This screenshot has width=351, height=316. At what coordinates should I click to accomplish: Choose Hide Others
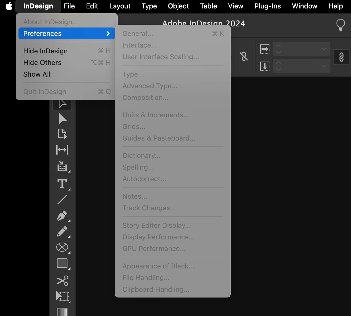67,63
